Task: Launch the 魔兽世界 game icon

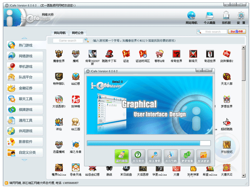Action: click(59, 54)
